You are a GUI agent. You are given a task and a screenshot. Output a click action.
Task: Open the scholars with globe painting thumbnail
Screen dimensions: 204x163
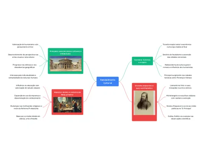[x=67, y=105]
